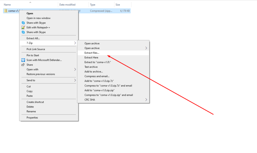The width and height of the screenshot is (257, 153).
Task: Choose Compress and email...
Action: (x=97, y=76)
